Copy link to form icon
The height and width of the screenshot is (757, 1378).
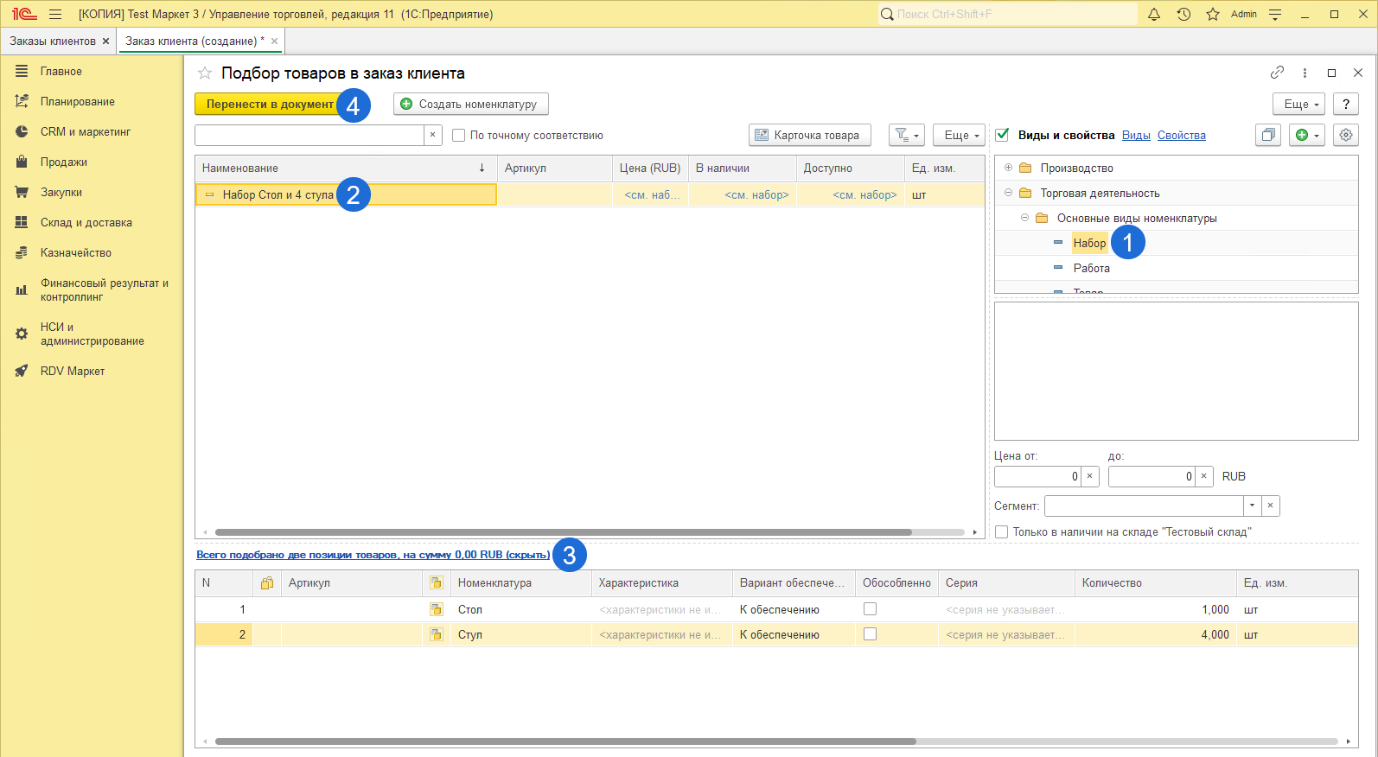coord(1277,73)
